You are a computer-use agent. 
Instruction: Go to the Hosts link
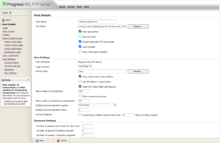[x=5, y=13]
